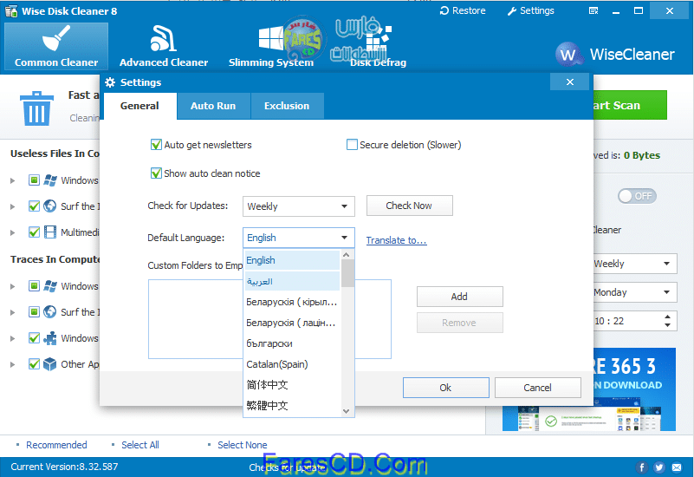
Task: Expand Other Applications tree row
Action: 13,364
